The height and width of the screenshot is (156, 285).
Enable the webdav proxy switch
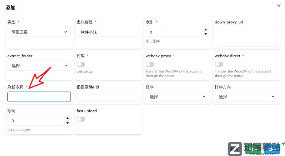click(150, 64)
